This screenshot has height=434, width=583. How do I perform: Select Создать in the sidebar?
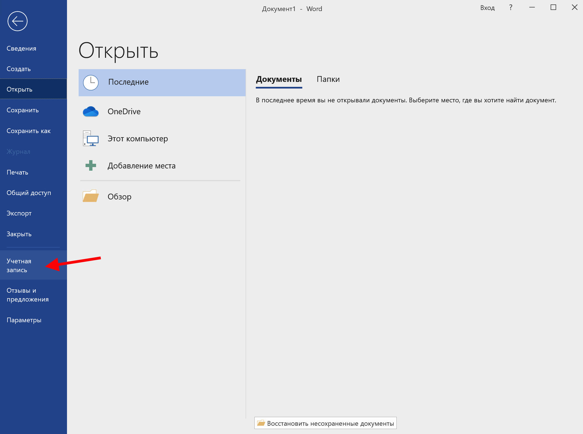point(33,69)
